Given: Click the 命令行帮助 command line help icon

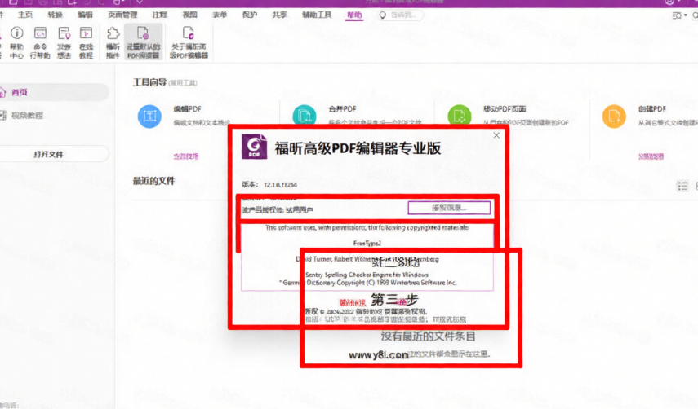Looking at the screenshot, I should point(40,42).
